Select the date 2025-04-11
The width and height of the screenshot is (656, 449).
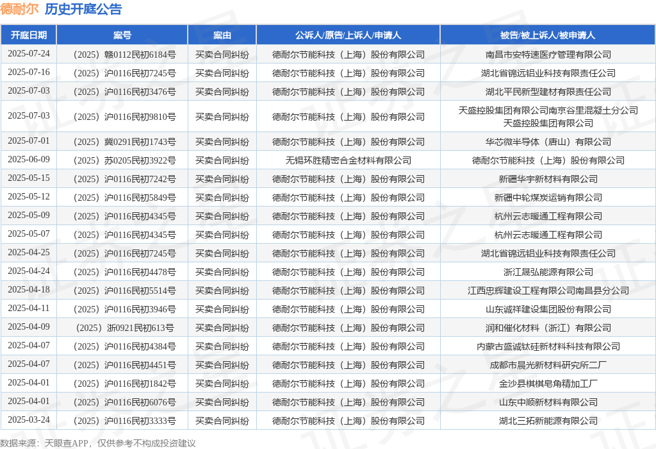[x=28, y=309]
